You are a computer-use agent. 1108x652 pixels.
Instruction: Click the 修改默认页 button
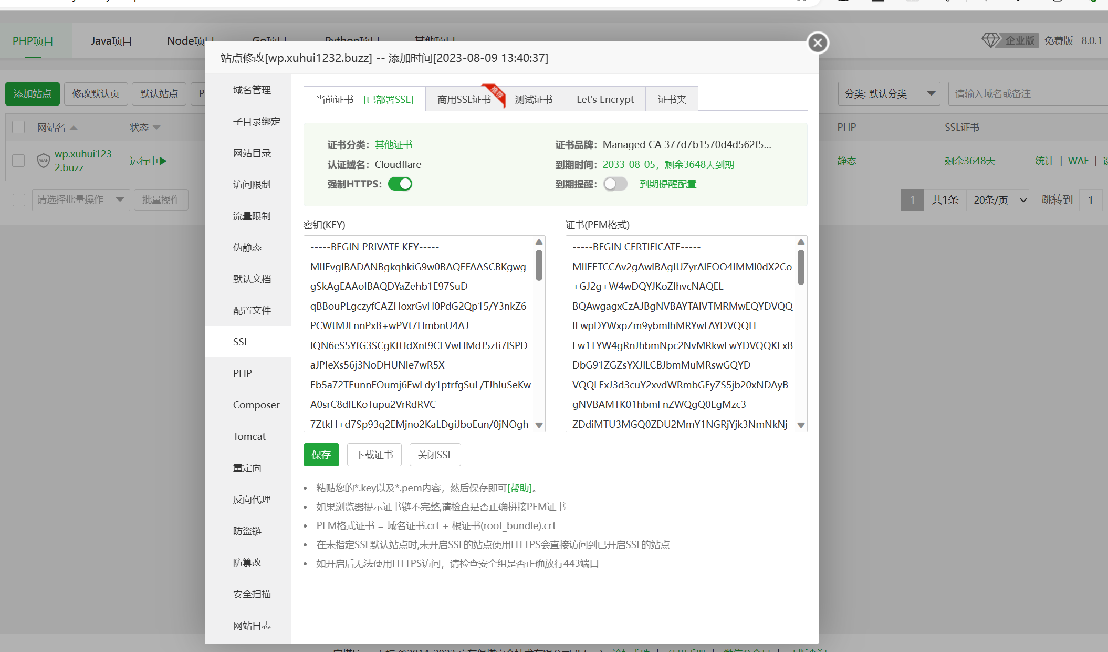tap(96, 94)
